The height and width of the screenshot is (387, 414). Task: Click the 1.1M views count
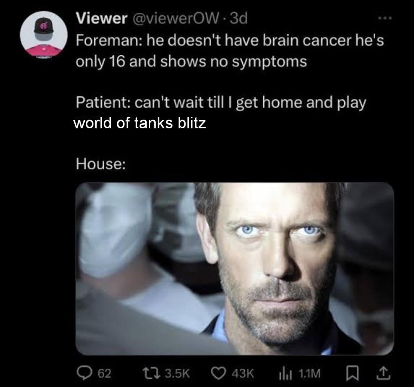tap(309, 374)
